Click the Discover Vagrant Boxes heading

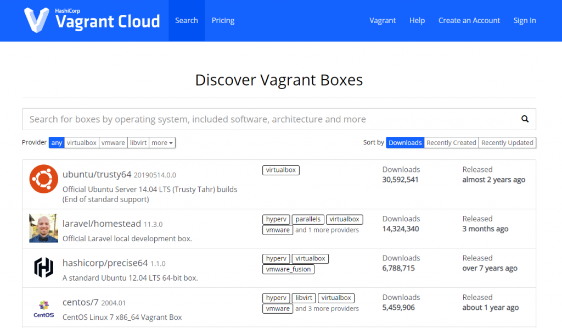[279, 80]
